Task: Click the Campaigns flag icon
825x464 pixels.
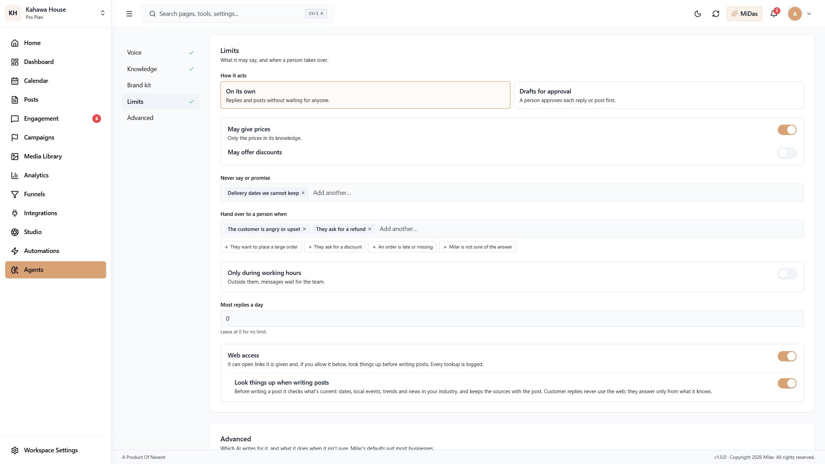Action: [x=14, y=137]
